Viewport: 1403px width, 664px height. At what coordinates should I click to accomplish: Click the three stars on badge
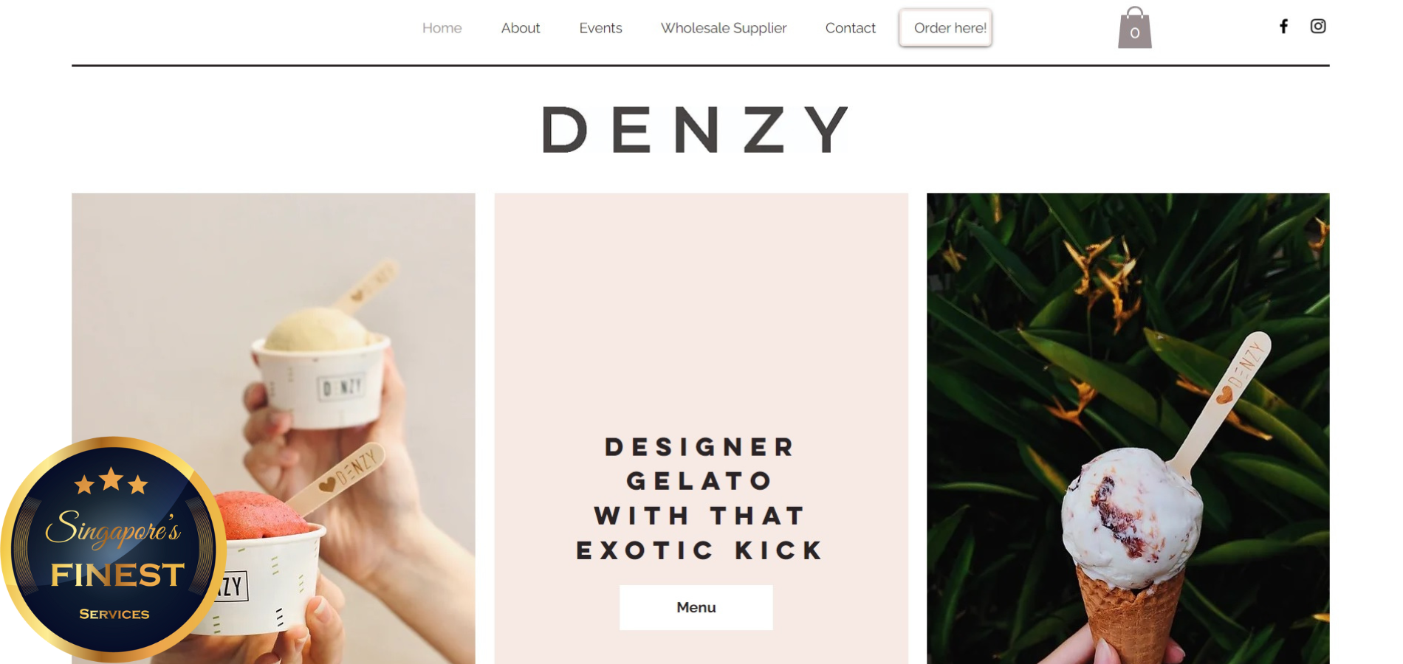point(111,481)
